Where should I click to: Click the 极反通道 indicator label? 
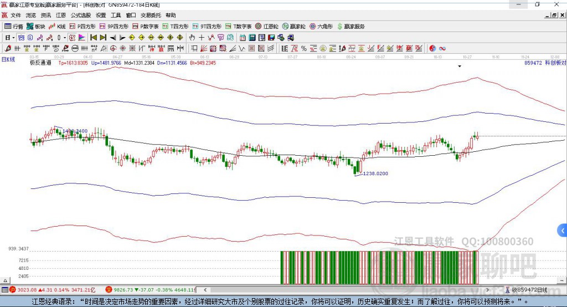click(40, 63)
